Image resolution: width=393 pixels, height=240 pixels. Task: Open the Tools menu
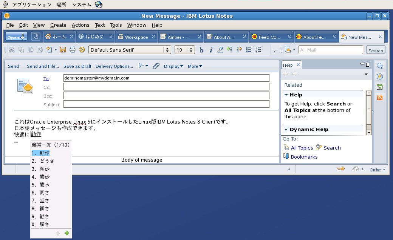tap(116, 25)
